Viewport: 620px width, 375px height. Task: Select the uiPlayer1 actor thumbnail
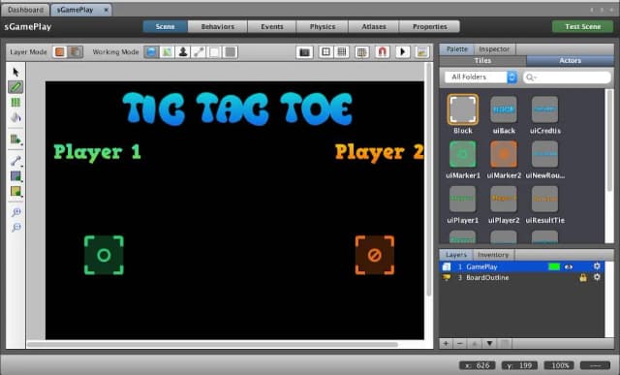463,199
